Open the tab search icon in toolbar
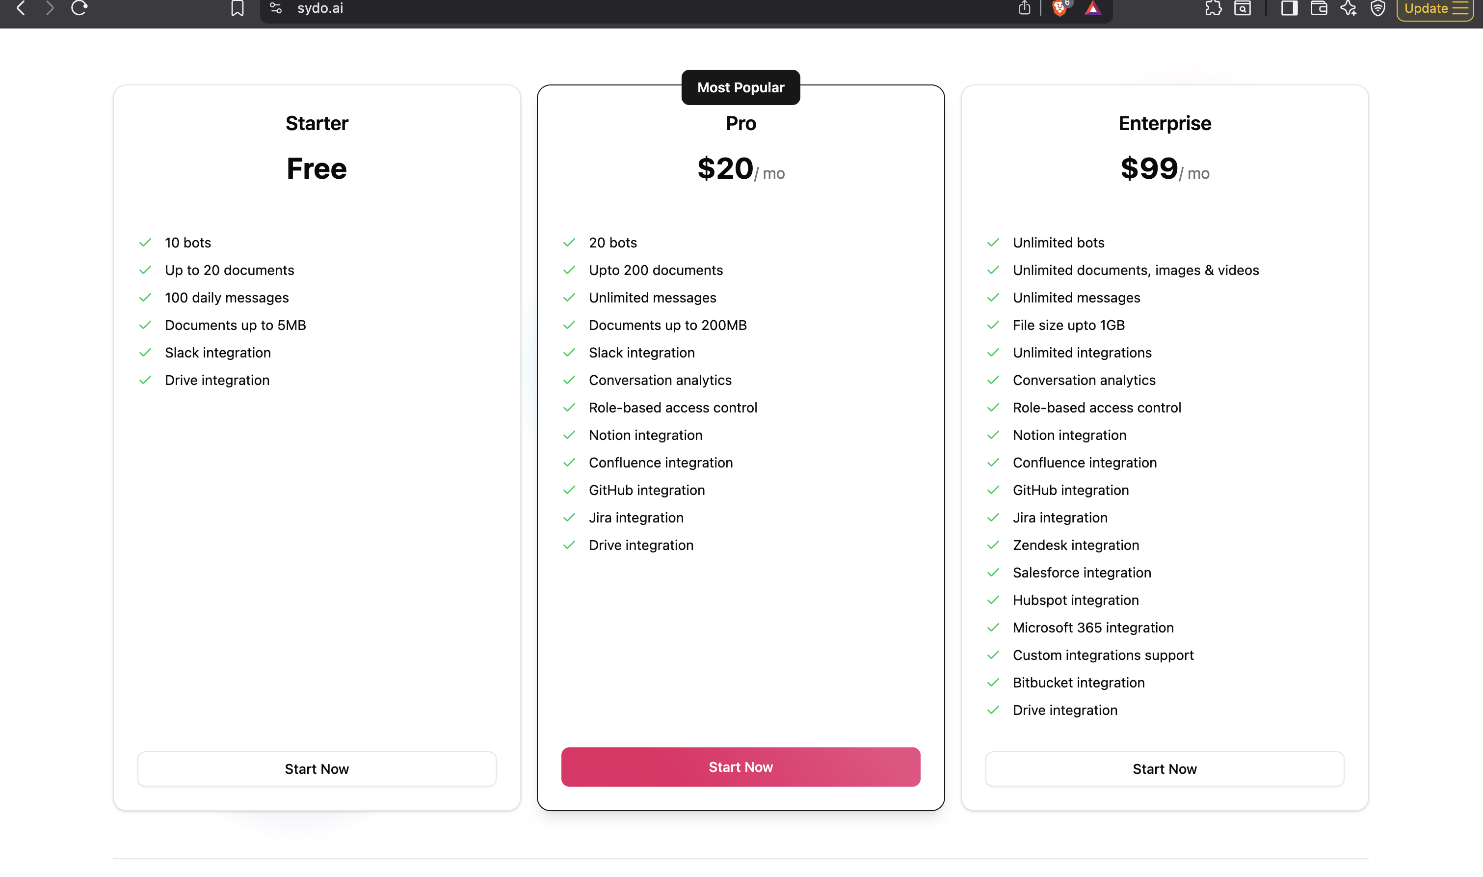The height and width of the screenshot is (877, 1483). click(1243, 8)
